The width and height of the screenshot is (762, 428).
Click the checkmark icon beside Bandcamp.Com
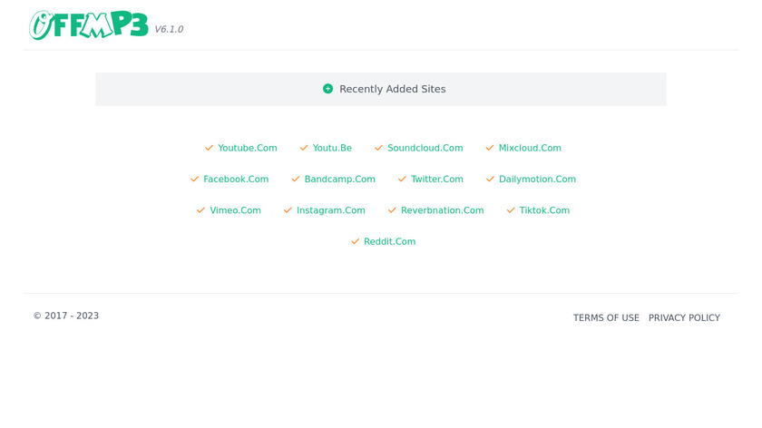click(296, 179)
